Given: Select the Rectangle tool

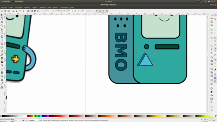Looking at the screenshot, I should point(2,33).
